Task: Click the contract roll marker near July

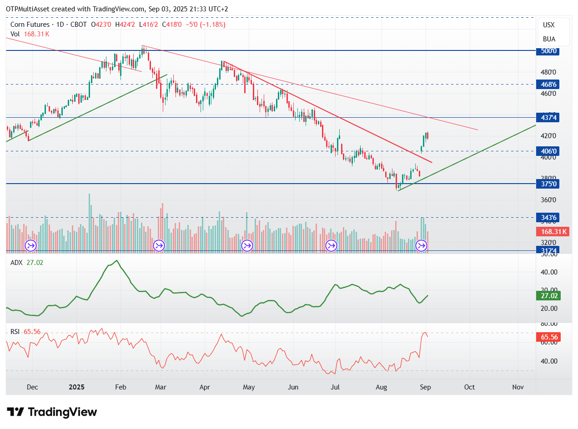Action: (x=331, y=246)
